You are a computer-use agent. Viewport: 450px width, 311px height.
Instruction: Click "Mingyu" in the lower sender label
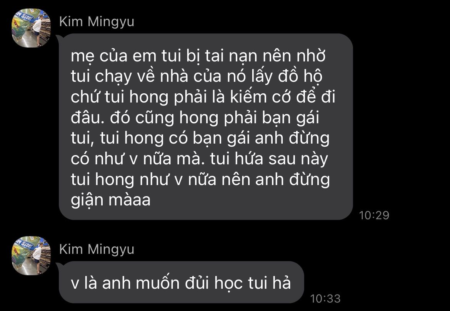tap(111, 250)
